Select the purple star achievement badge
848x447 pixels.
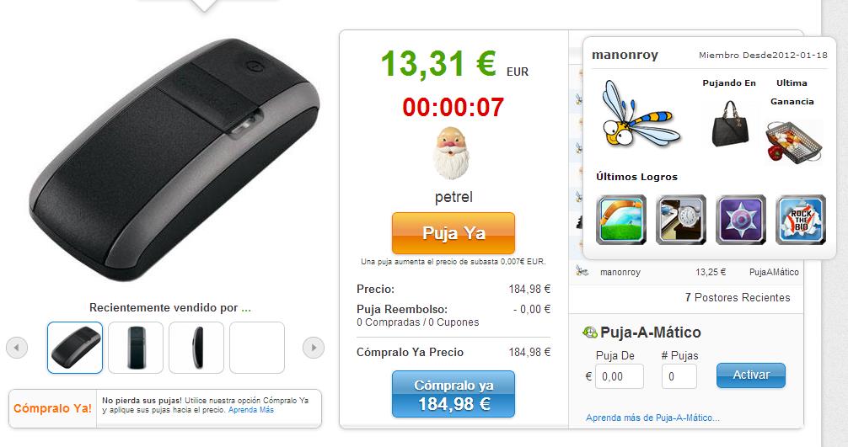click(x=741, y=220)
